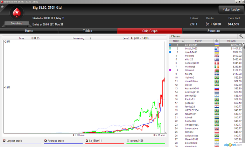Click the flag icon for brazil_0022

tap(217, 49)
